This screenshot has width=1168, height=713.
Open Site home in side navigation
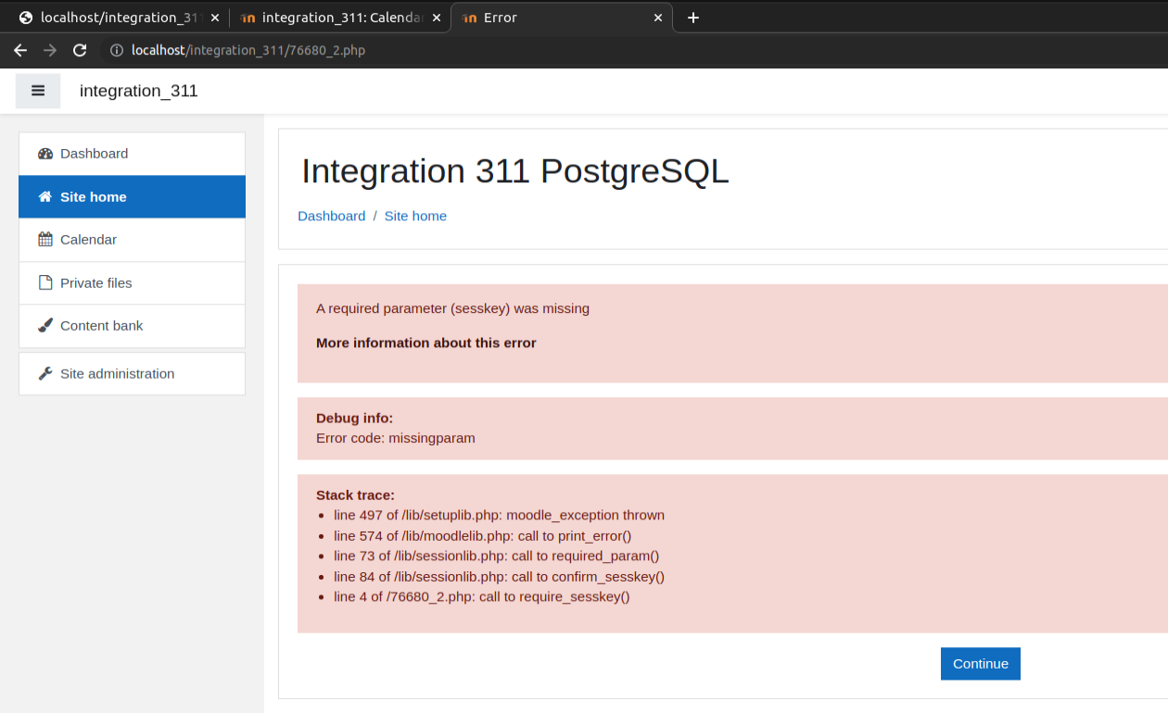(132, 197)
